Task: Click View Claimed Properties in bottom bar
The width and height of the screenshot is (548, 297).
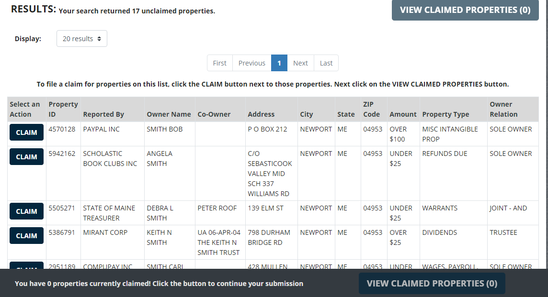Action: 432,284
